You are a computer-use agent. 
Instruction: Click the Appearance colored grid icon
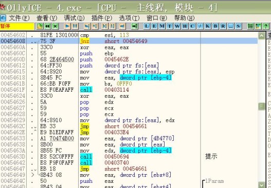[258, 26]
